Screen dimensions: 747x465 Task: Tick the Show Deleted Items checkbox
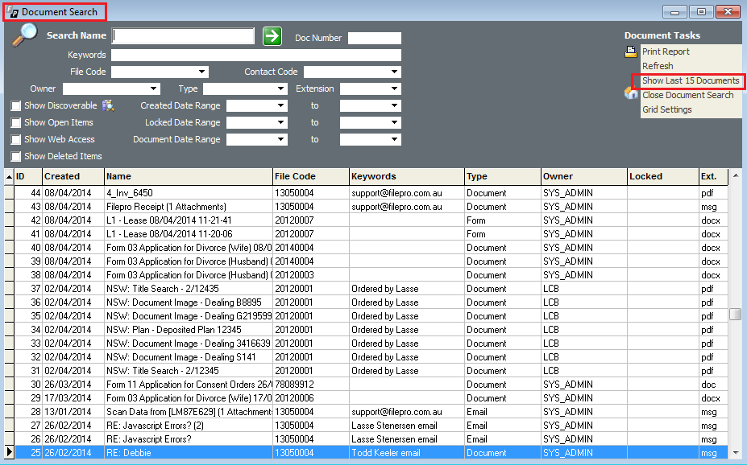pos(16,156)
